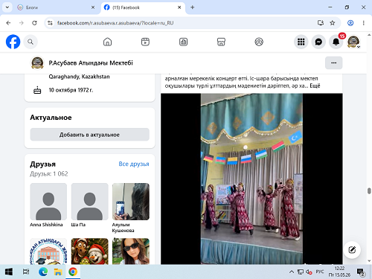Click the birthday cake icon

pyautogui.click(x=37, y=90)
